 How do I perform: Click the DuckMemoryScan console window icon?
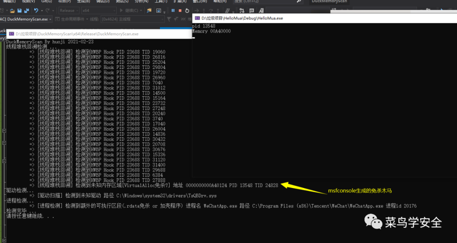12,34
